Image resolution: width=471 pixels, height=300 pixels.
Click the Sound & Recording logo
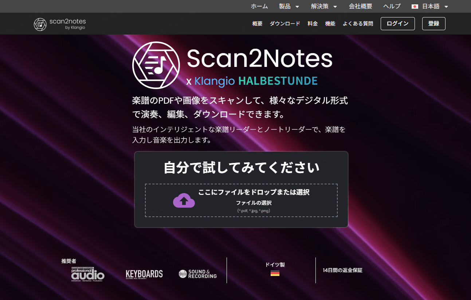point(198,274)
